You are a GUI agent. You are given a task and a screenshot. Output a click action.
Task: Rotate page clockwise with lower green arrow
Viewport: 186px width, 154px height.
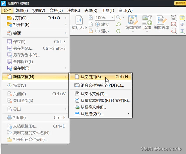coord(118,31)
